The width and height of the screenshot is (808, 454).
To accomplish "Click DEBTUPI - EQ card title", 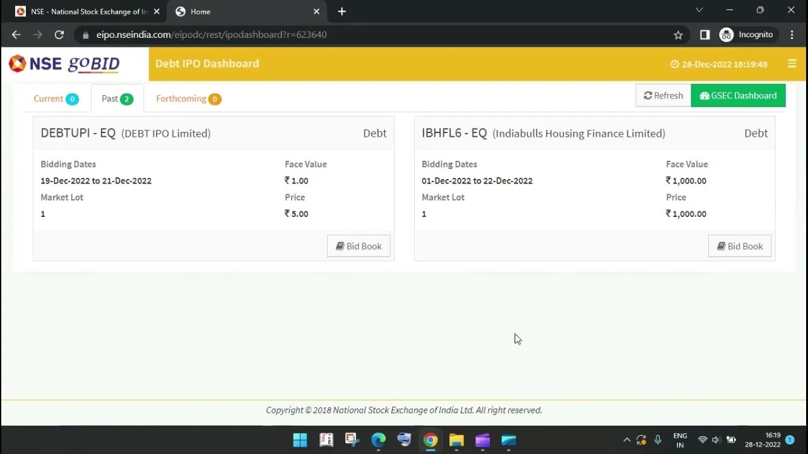I will pyautogui.click(x=78, y=133).
